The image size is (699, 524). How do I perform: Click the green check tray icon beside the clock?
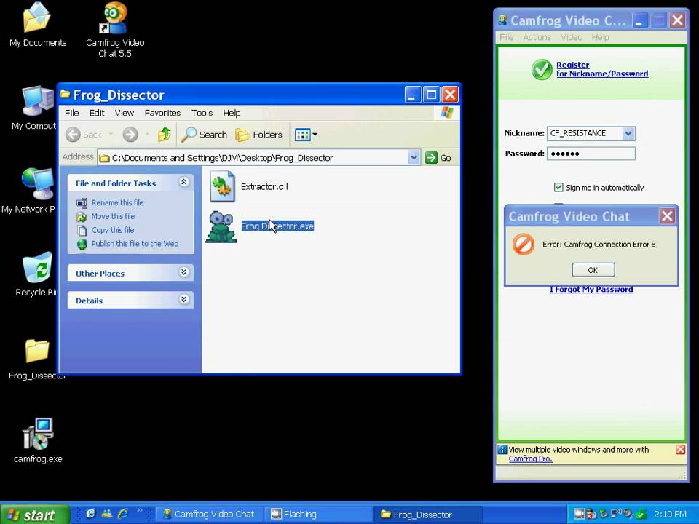641,515
